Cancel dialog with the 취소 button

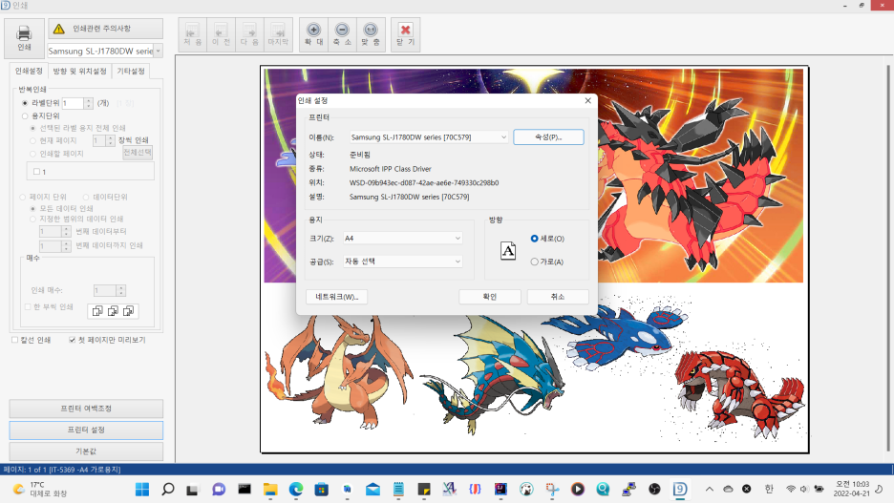tap(558, 297)
